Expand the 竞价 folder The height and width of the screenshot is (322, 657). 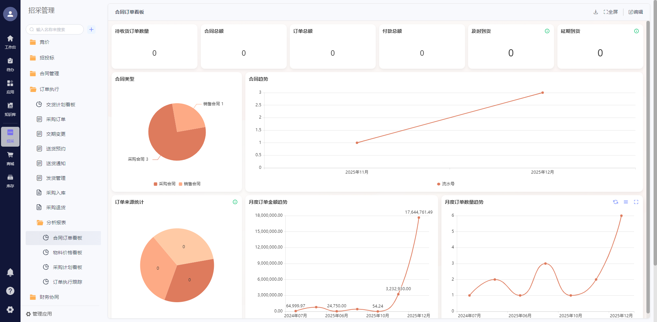pos(44,42)
